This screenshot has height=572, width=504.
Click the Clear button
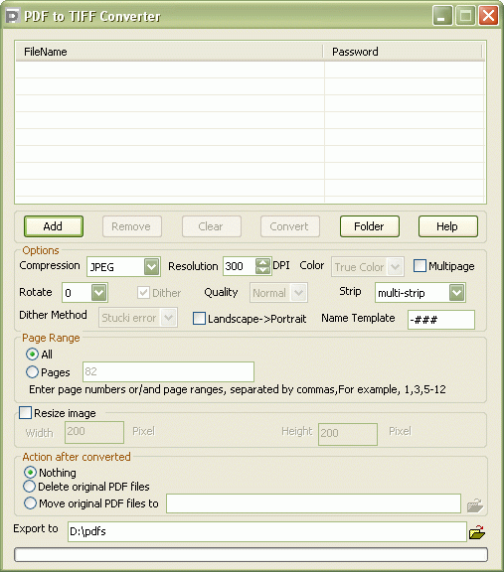[212, 226]
